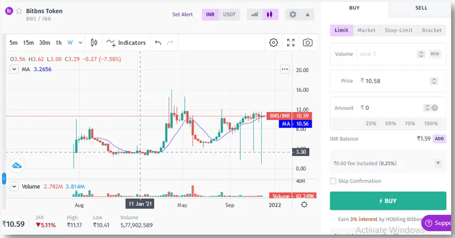Adjust Amount stepper arrows
Viewport: 455px width, 238px height.
tap(427, 108)
